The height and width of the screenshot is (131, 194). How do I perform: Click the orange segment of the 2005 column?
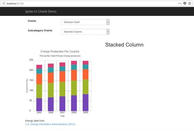click(39, 79)
